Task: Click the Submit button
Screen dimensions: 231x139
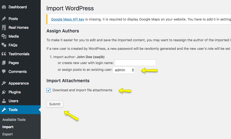Action: tap(55, 104)
